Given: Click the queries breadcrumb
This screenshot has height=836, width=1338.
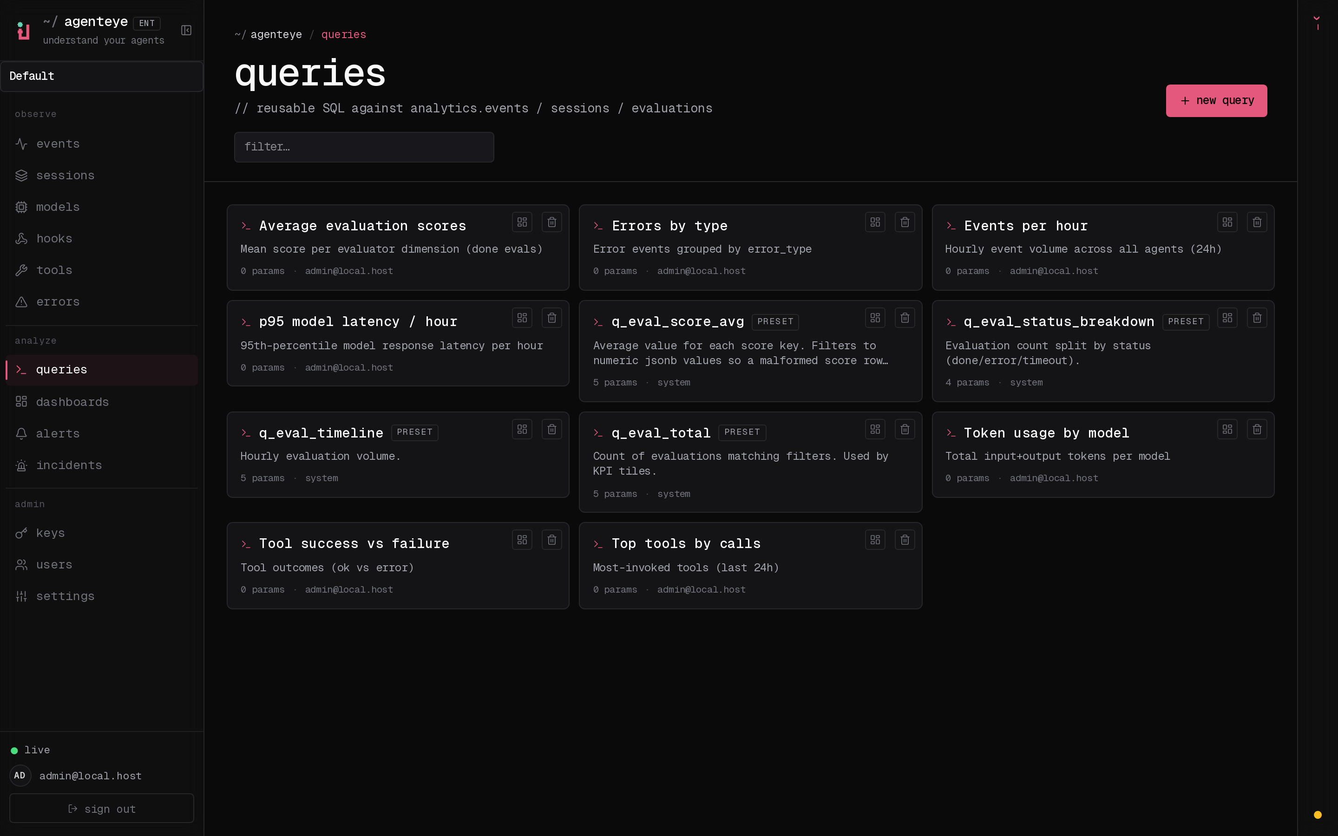Looking at the screenshot, I should click(x=343, y=35).
